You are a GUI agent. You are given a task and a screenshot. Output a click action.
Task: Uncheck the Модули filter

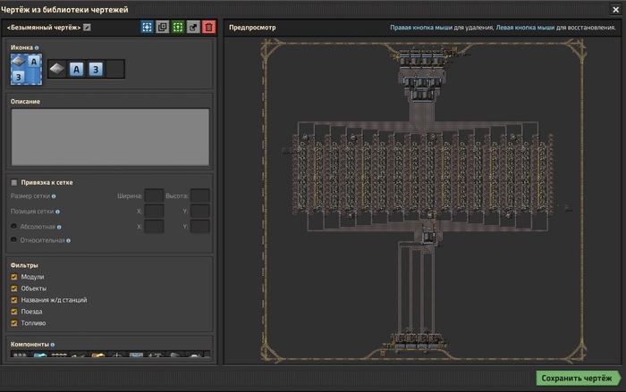[x=13, y=277]
